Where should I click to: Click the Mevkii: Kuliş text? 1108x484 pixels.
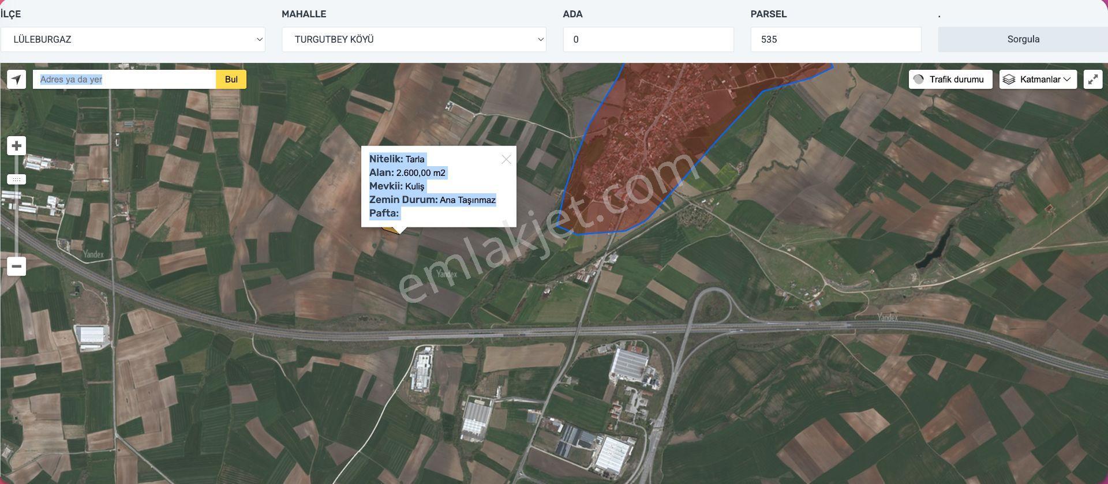click(x=397, y=186)
